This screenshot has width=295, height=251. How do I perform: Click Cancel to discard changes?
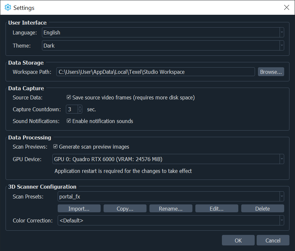click(273, 240)
